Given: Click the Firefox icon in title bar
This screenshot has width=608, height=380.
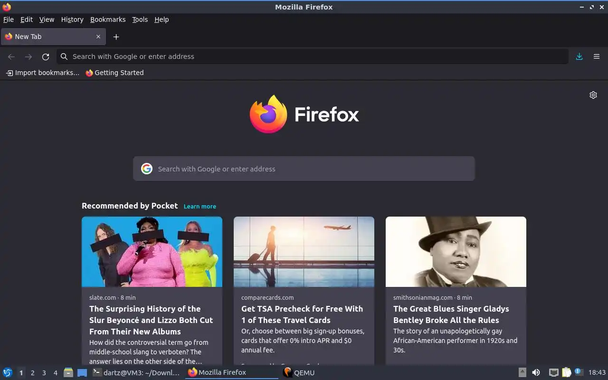Looking at the screenshot, I should tap(7, 7).
